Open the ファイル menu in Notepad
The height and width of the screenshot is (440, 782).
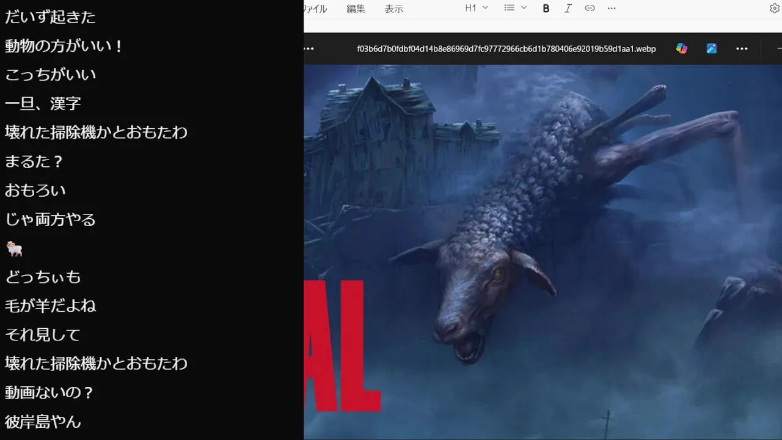[315, 9]
